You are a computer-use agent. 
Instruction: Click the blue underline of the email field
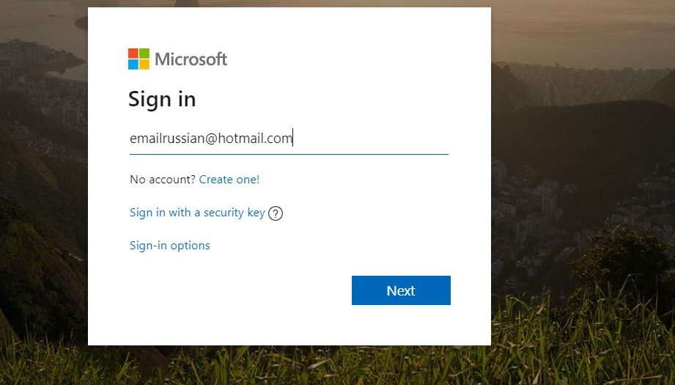[289, 154]
